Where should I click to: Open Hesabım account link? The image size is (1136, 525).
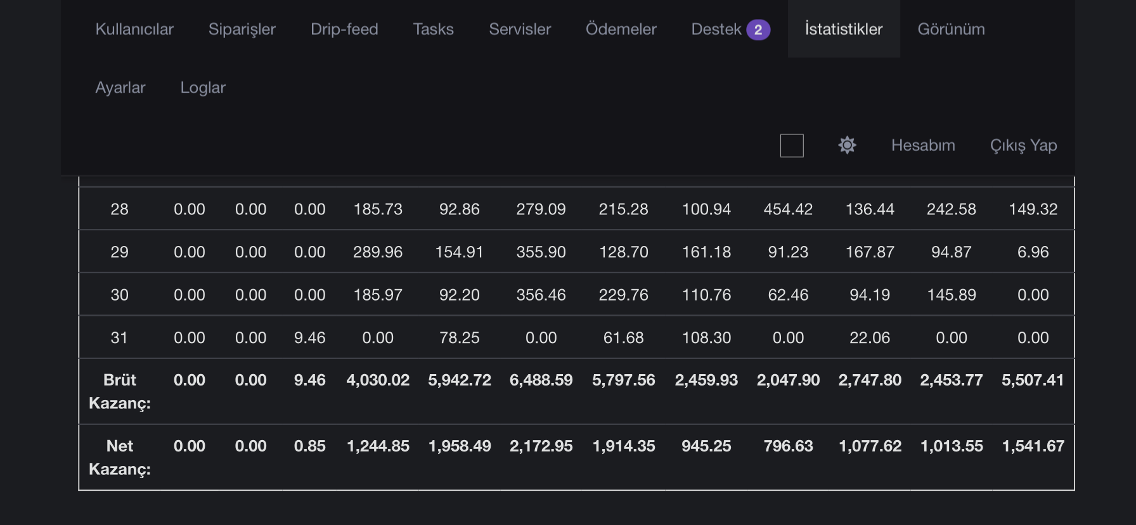[x=923, y=145]
